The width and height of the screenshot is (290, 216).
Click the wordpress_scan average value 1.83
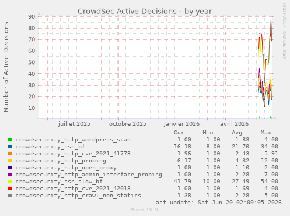[242, 140]
